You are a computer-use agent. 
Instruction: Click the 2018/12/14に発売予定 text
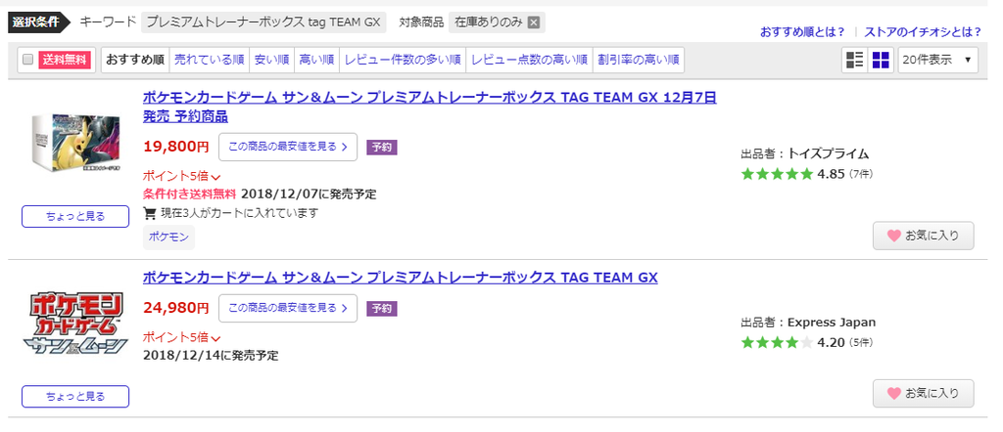point(212,356)
